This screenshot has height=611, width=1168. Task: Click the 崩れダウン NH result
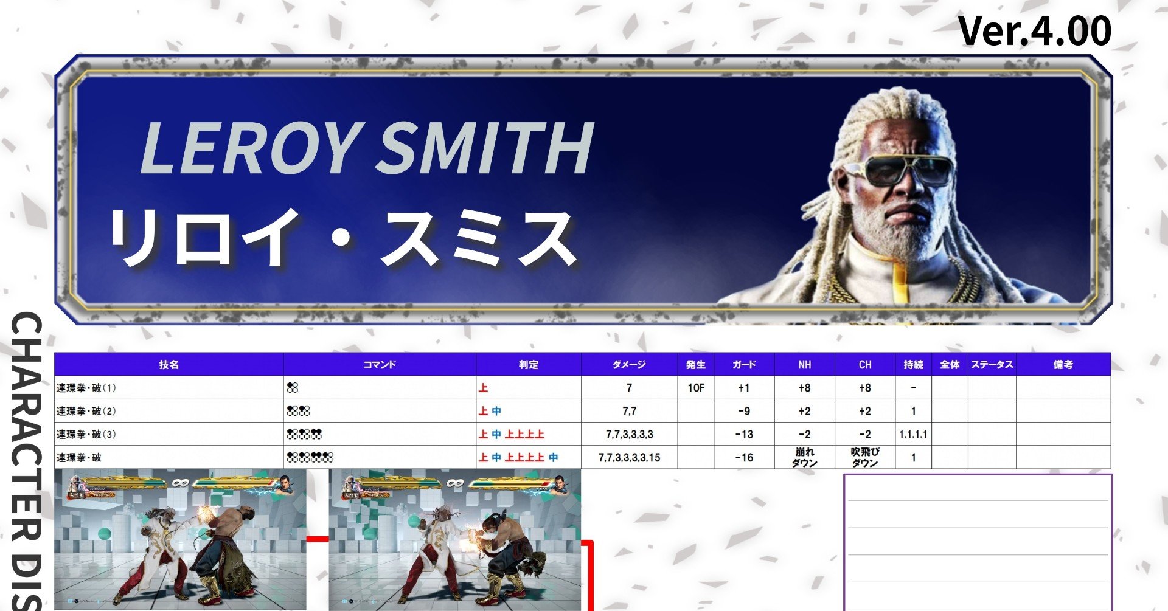coord(804,457)
